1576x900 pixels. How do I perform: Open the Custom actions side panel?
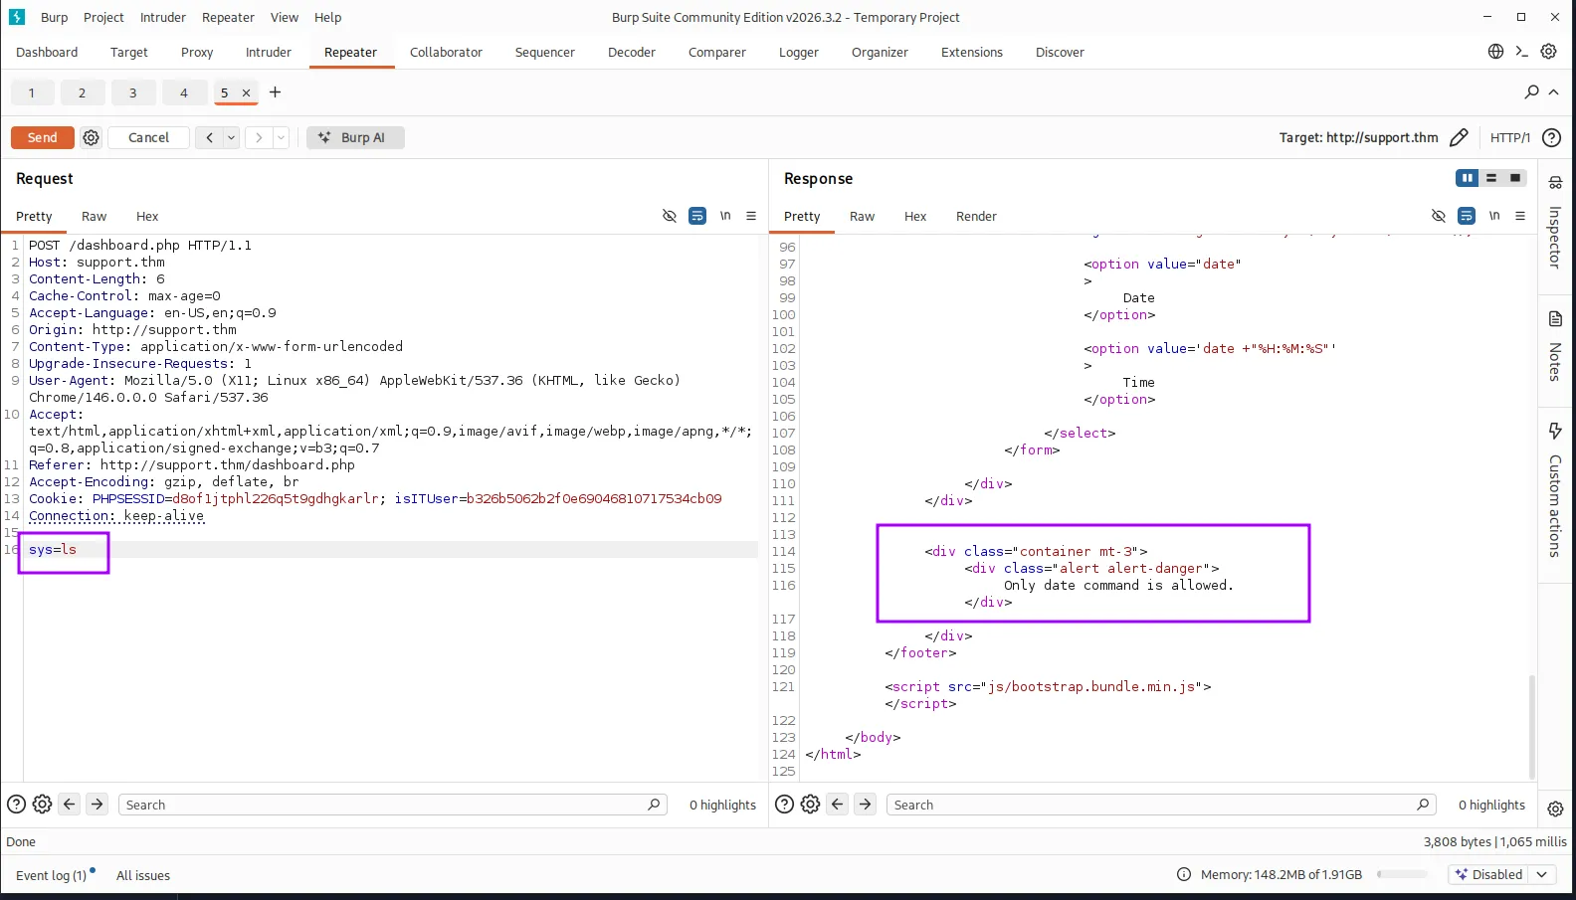pyautogui.click(x=1555, y=490)
